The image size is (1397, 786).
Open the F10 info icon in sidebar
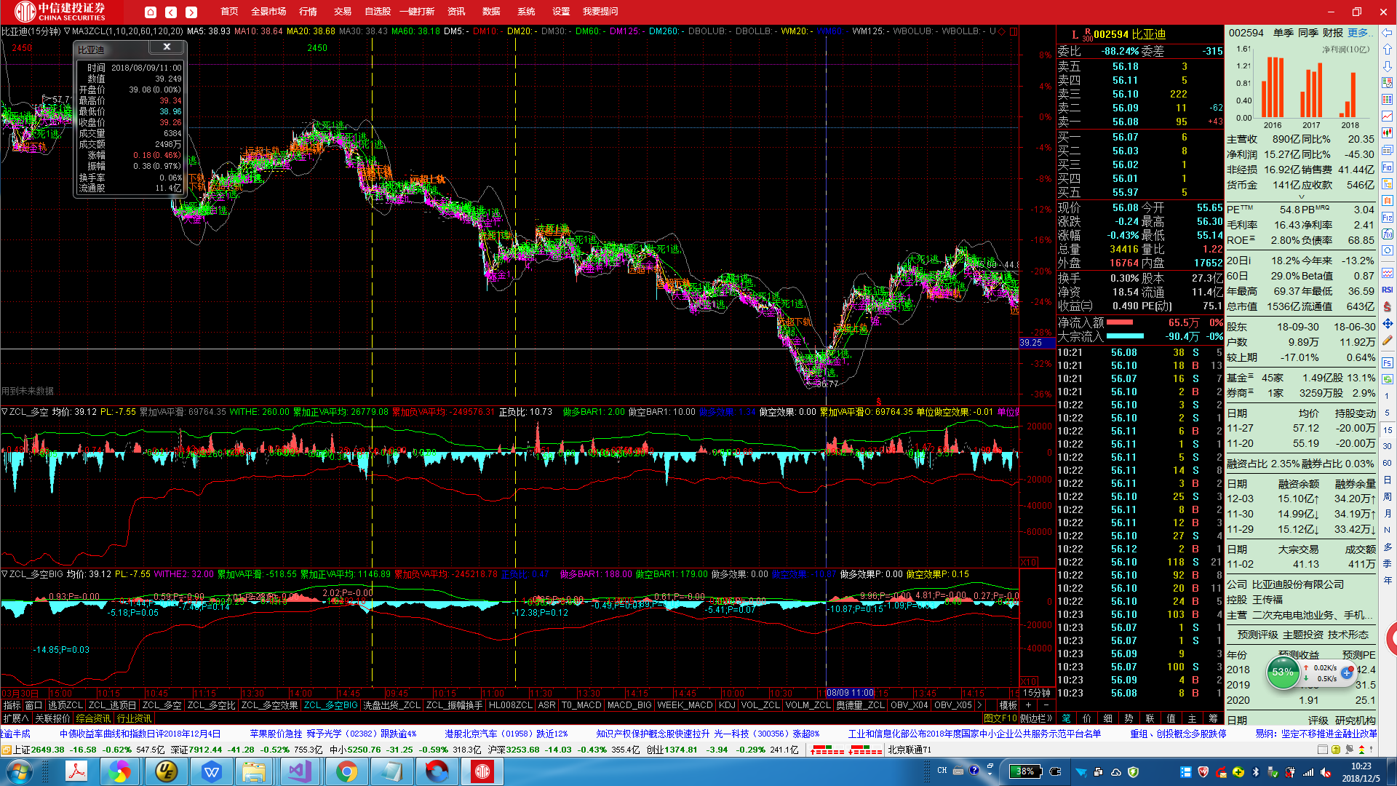tap(1388, 167)
